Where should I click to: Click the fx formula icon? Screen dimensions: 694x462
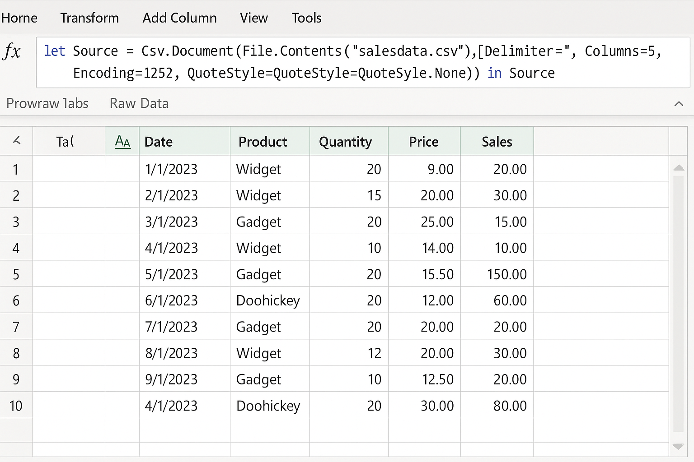(x=12, y=51)
